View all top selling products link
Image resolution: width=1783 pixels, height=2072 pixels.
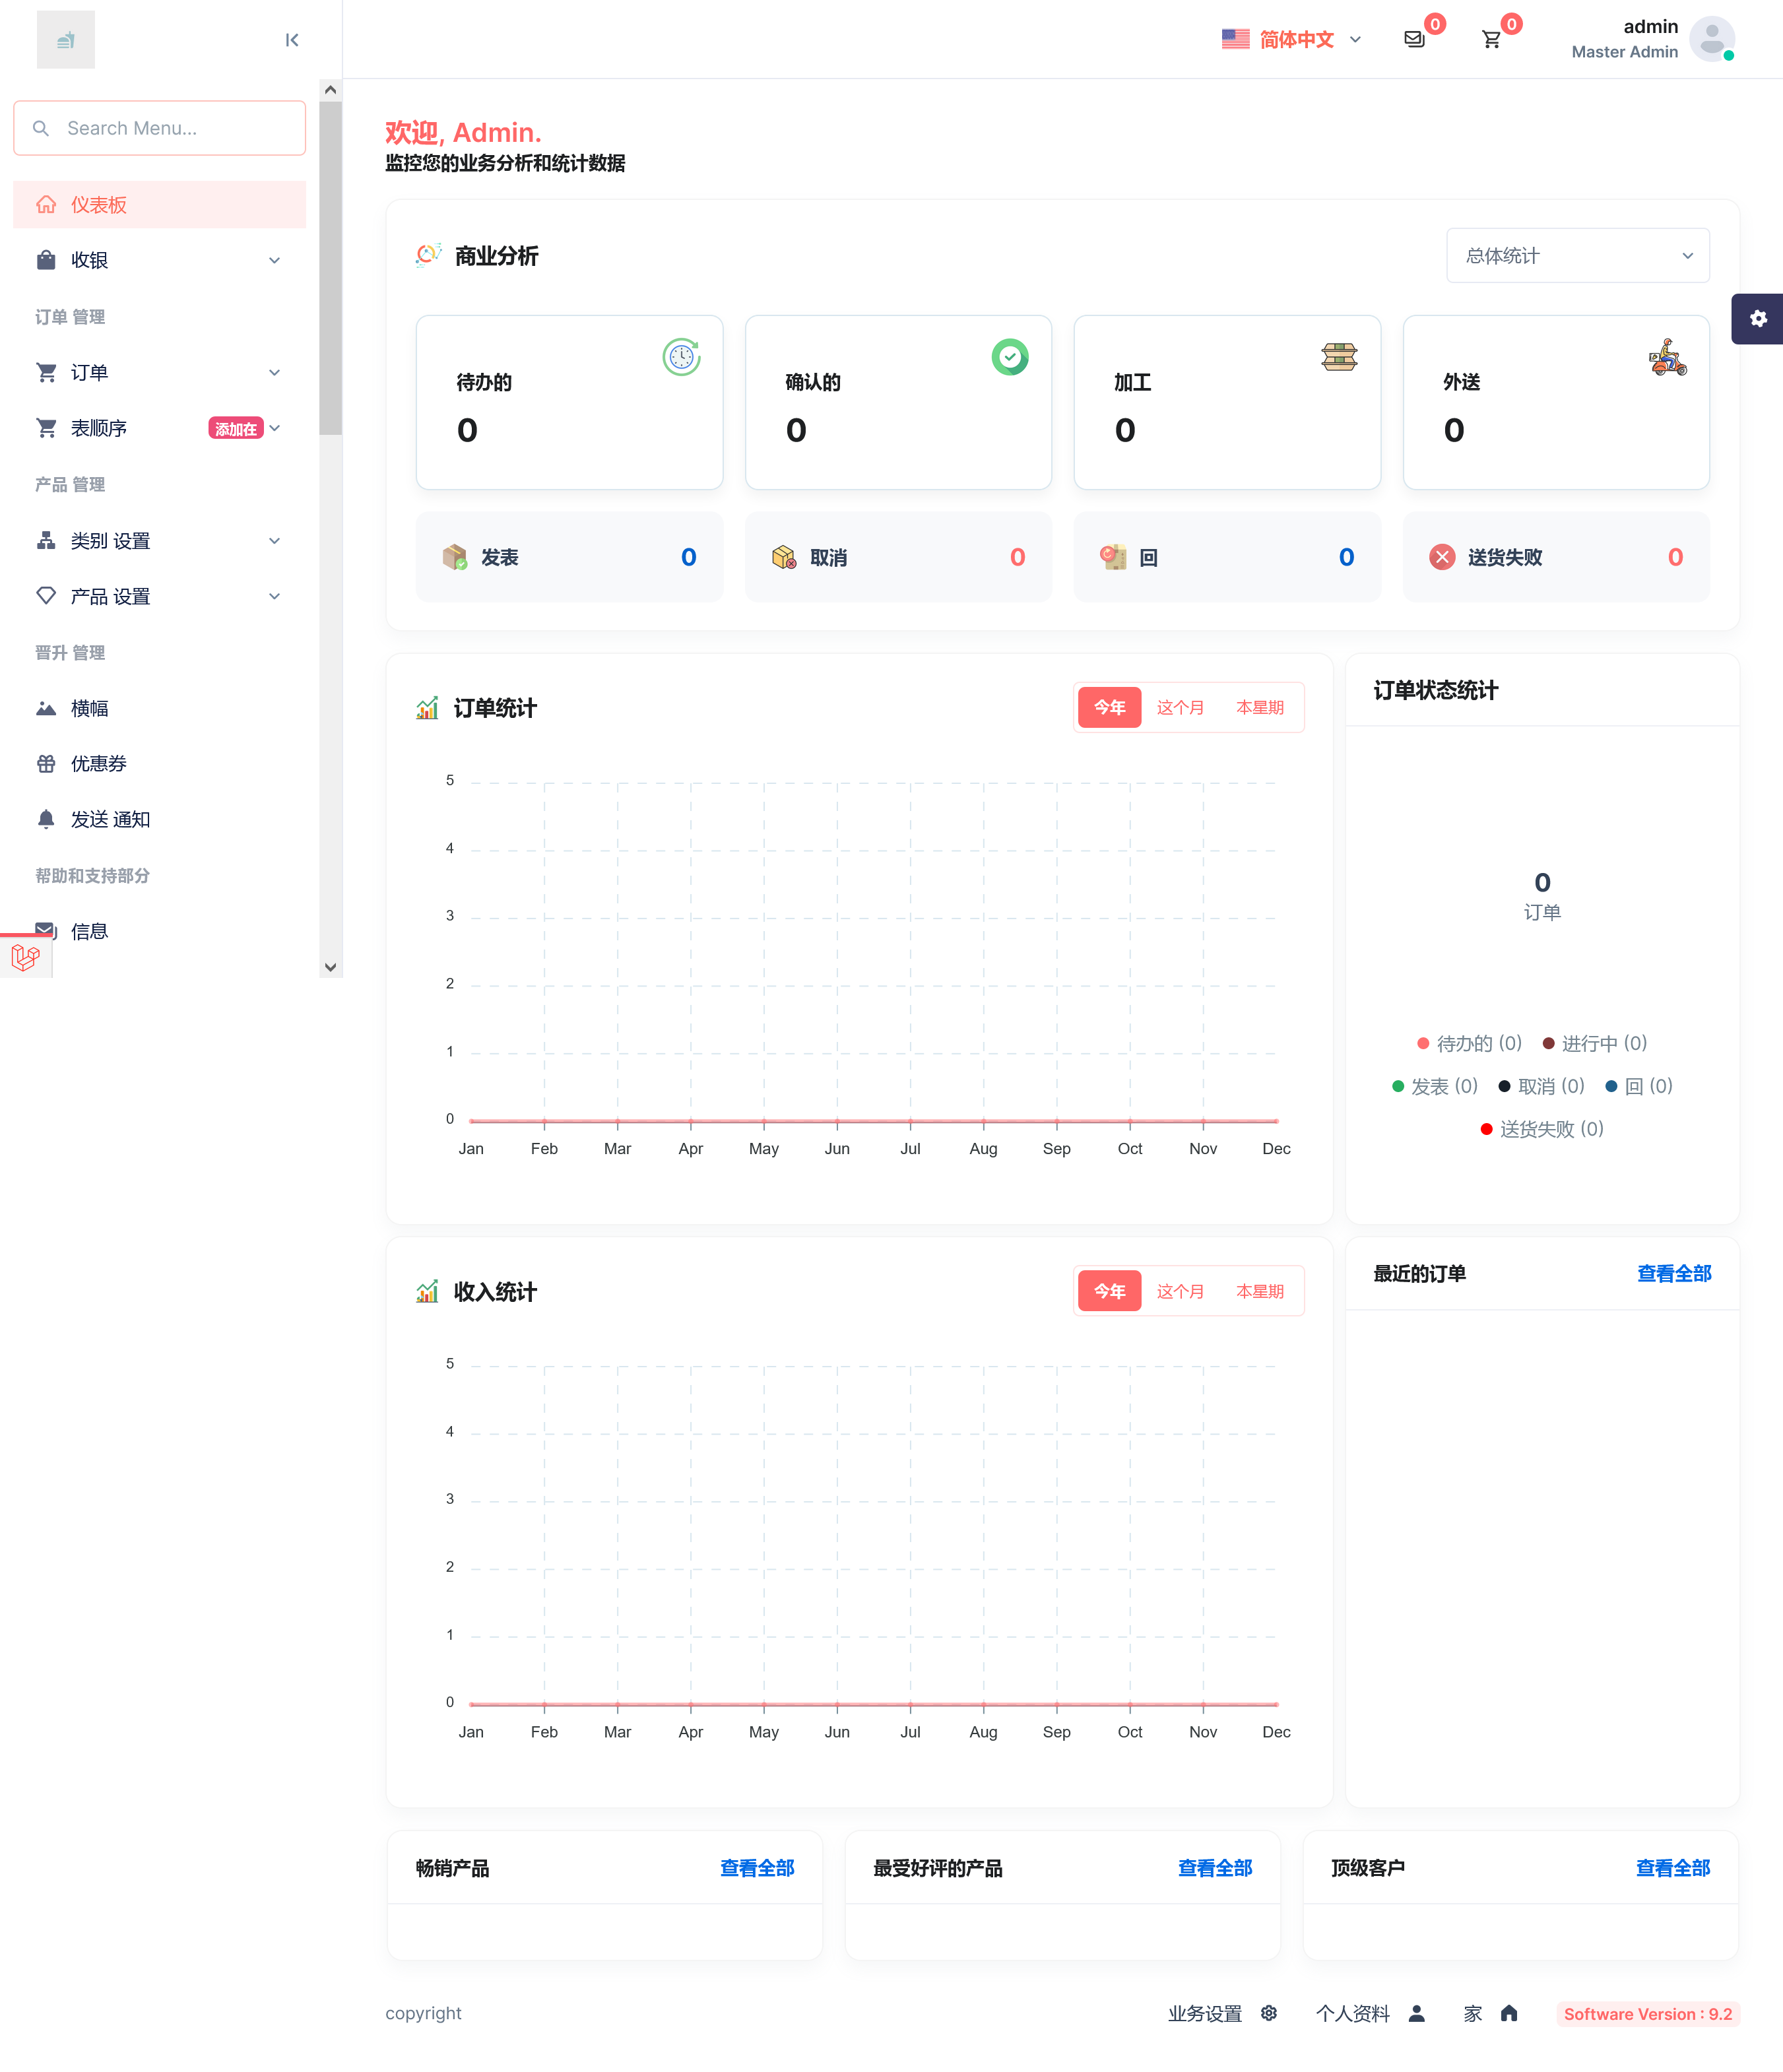click(757, 1868)
